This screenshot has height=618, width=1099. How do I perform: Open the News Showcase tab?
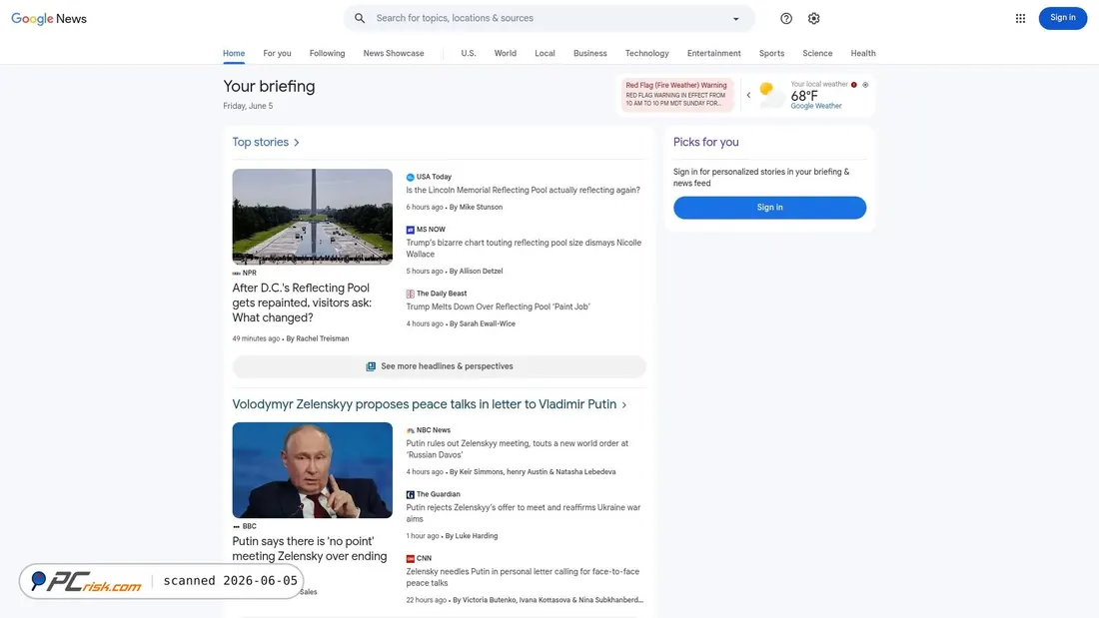point(394,53)
